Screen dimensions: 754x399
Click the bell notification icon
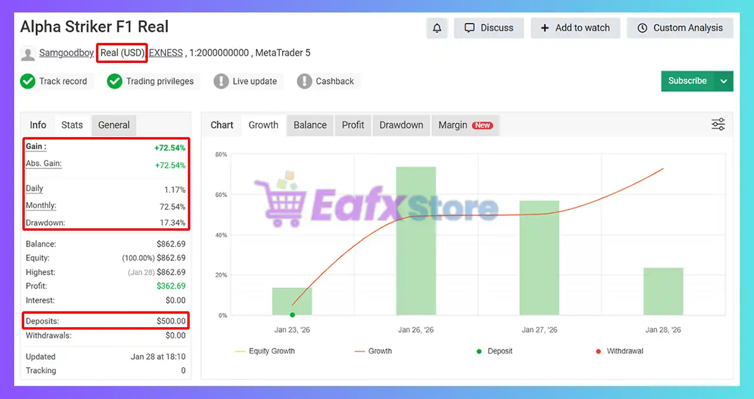click(437, 28)
